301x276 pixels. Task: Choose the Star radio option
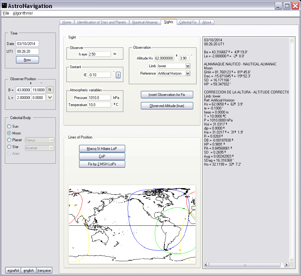click(x=9, y=147)
